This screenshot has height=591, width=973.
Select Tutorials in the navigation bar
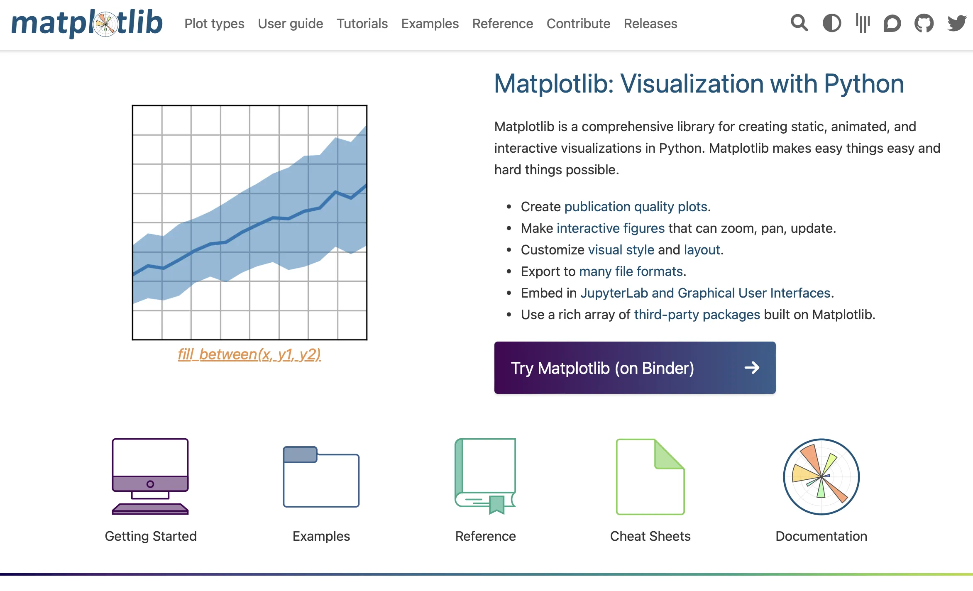click(362, 24)
